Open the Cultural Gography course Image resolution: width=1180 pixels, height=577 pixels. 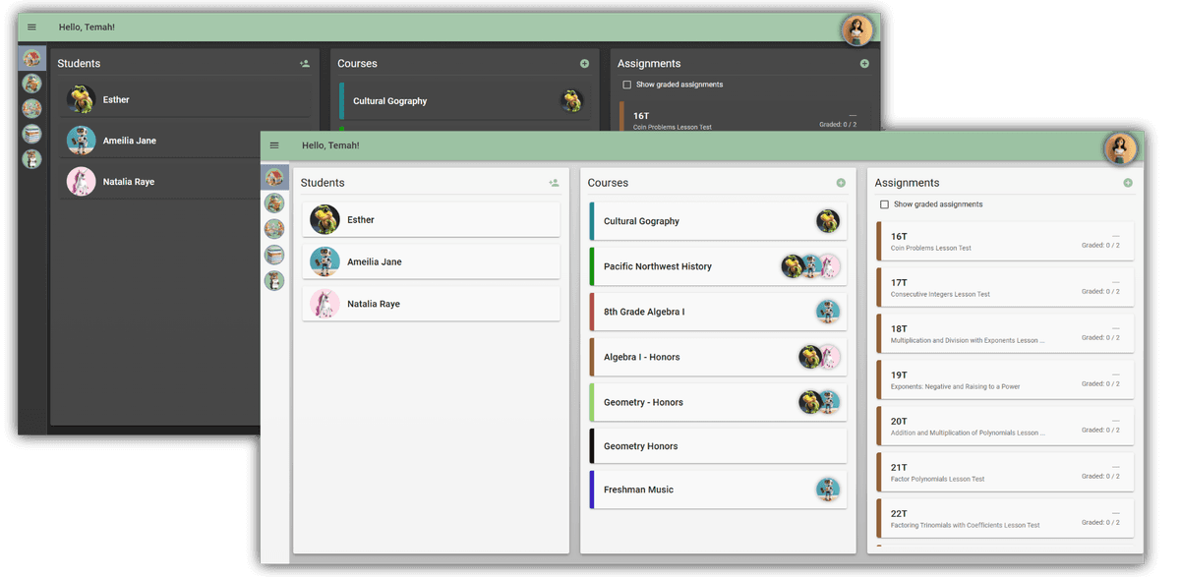coord(717,221)
